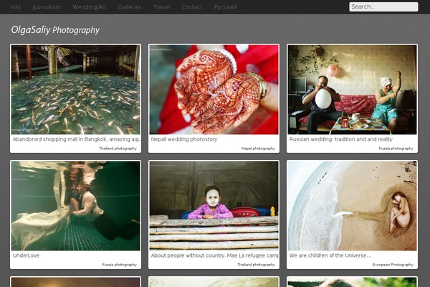Open the white-masked child refugee photo
The height and width of the screenshot is (287, 430).
[x=214, y=206]
